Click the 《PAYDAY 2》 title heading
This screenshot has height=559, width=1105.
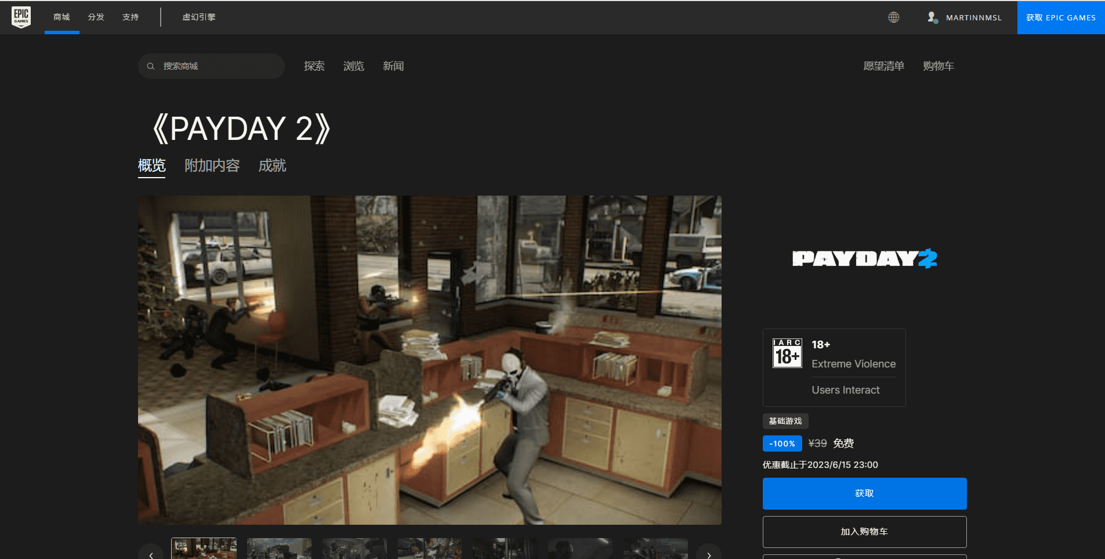[241, 129]
